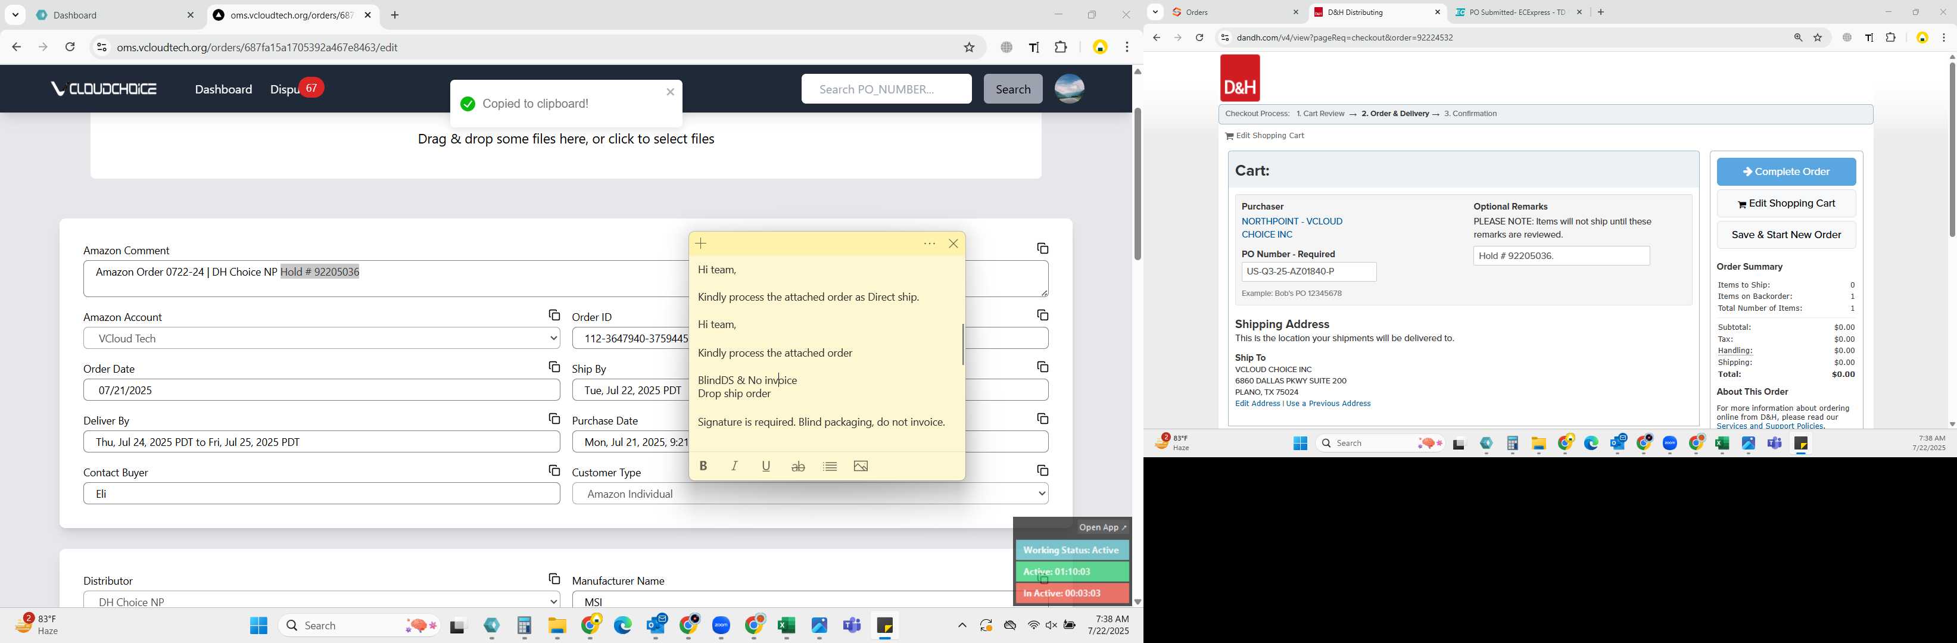Focus the PO Number - Required field
Screen dimensions: 1957x643
1308,271
